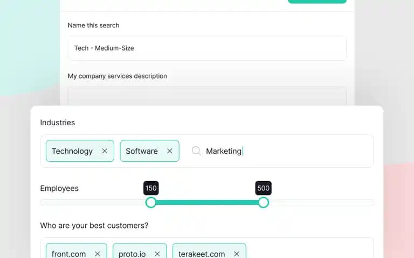414x258 pixels.
Task: Click the Employees label
Action: (x=59, y=189)
